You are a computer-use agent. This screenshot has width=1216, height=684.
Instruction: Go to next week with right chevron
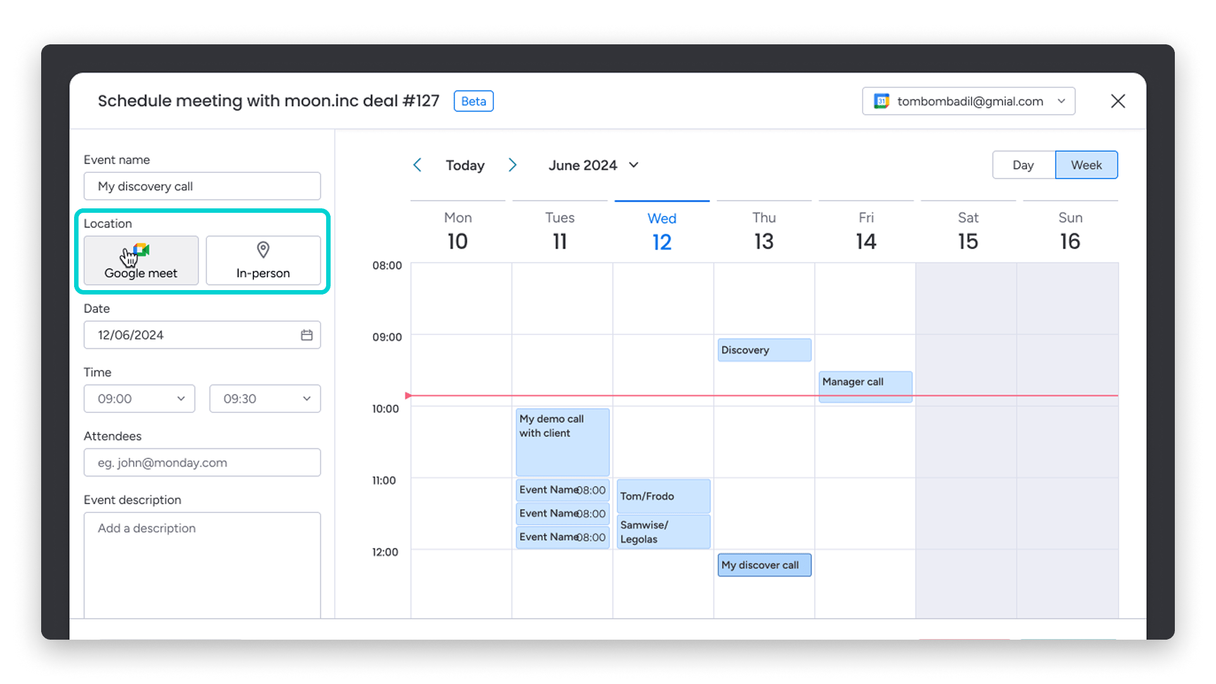tap(512, 165)
